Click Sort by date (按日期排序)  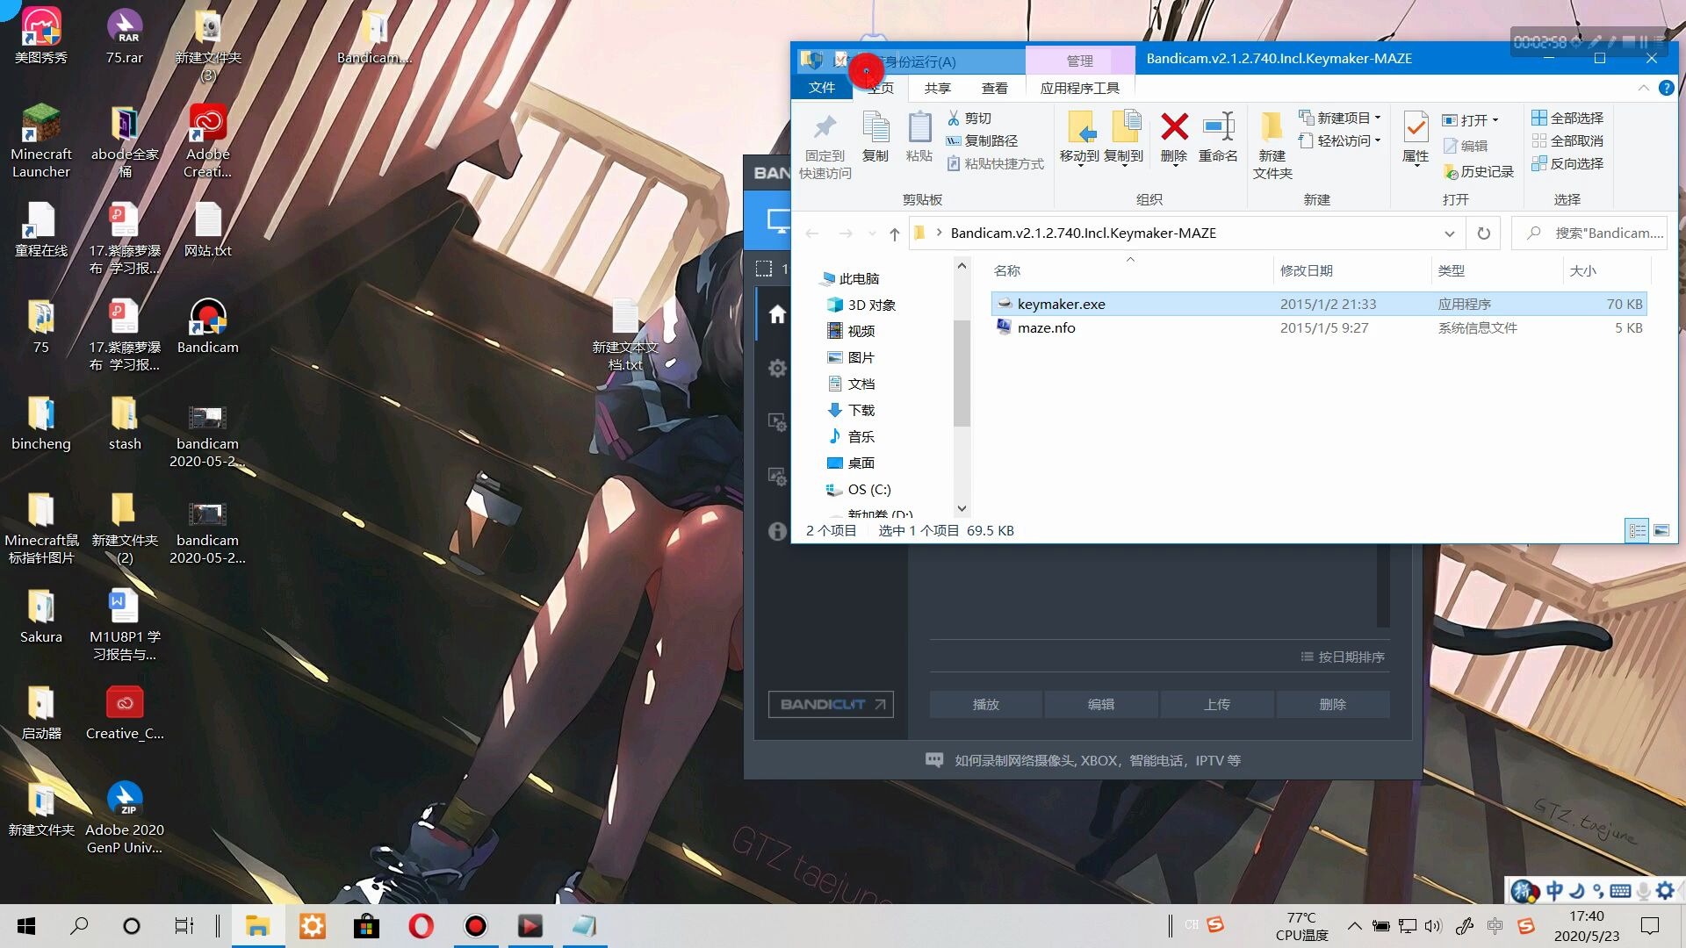tap(1342, 657)
